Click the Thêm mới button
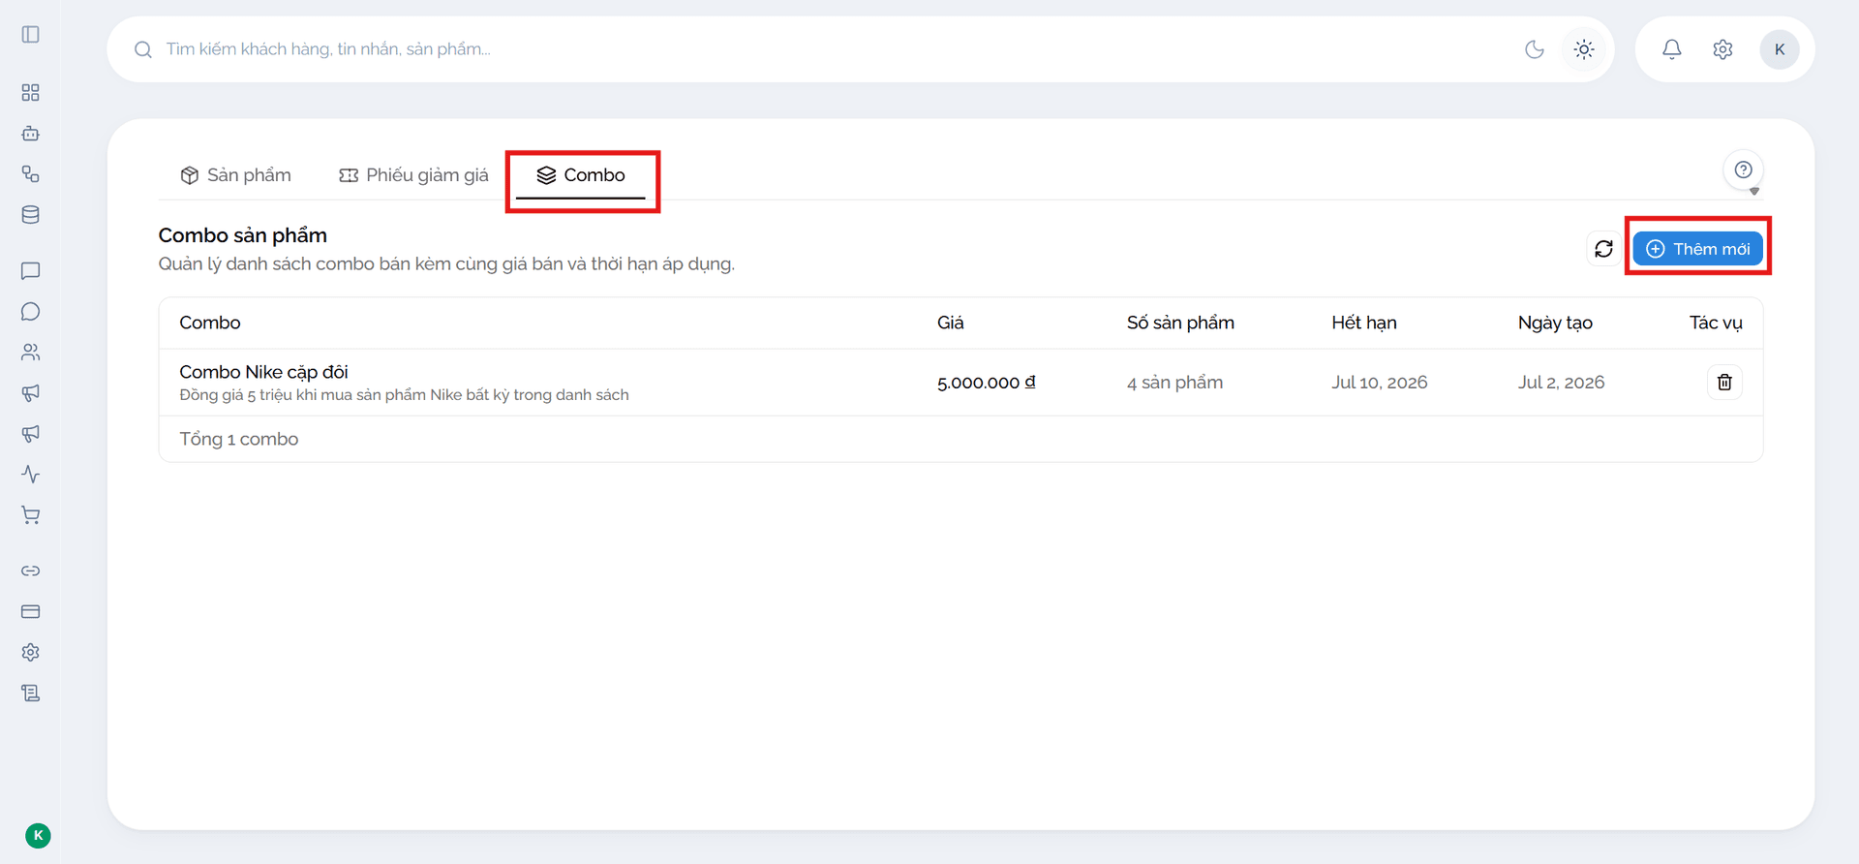Screen dimensions: 1859x864 (1698, 249)
